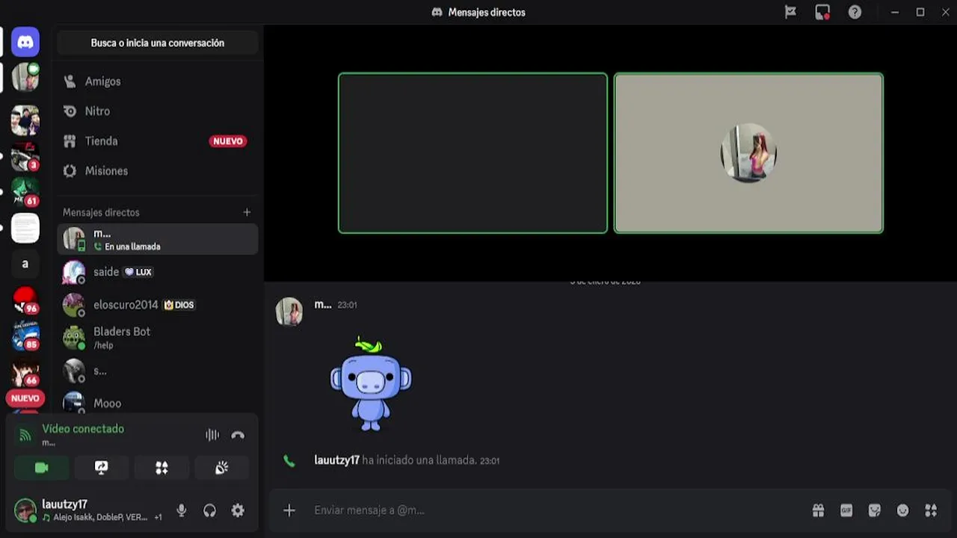Screen dimensions: 957x538
Task: Click lauutzy17 name in call notice
Action: click(x=337, y=460)
